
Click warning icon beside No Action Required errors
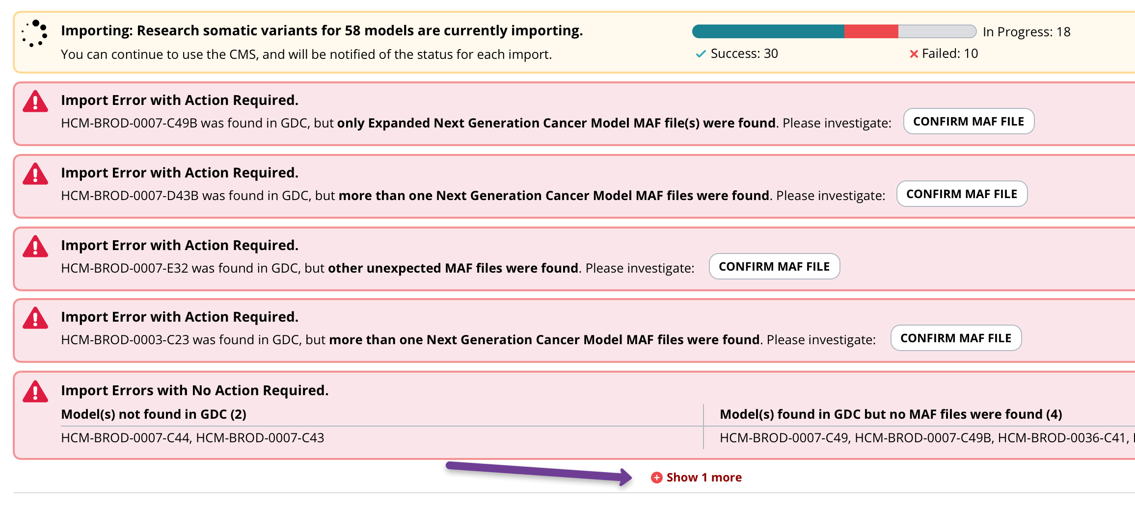pyautogui.click(x=35, y=391)
